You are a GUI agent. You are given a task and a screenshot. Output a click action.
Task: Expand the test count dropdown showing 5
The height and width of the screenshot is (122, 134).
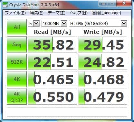pyautogui.click(x=36, y=23)
